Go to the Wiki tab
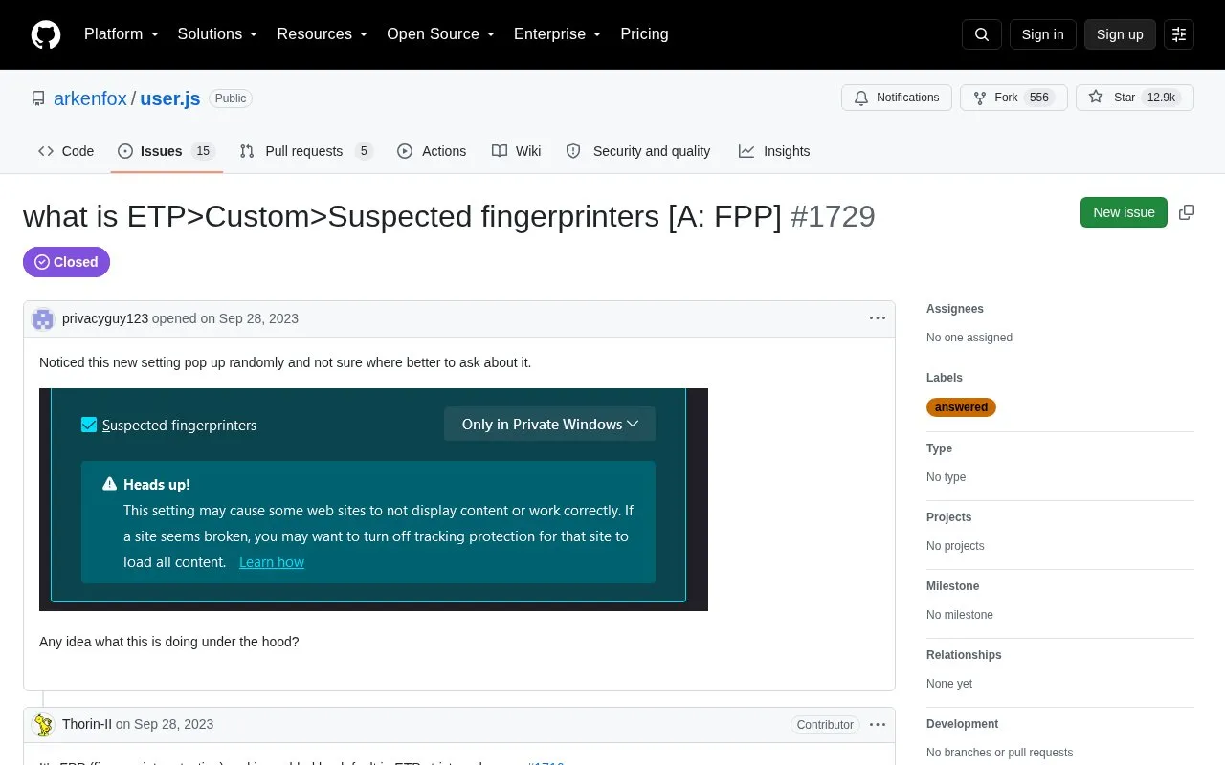 [517, 151]
